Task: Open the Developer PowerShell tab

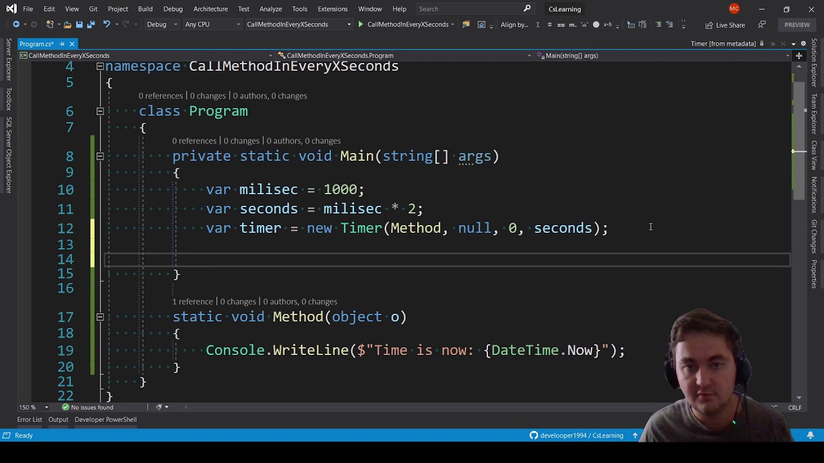Action: click(106, 419)
